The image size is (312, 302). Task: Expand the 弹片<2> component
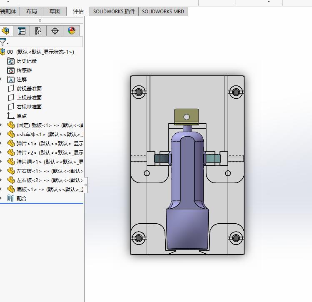(1, 152)
